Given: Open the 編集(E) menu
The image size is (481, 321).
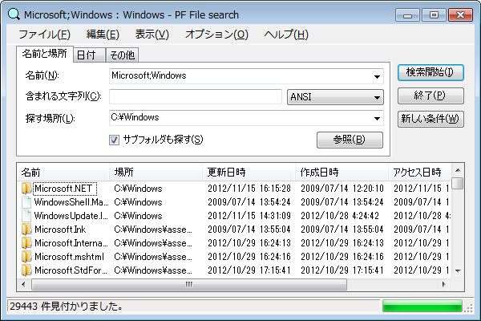Looking at the screenshot, I should click(x=103, y=35).
